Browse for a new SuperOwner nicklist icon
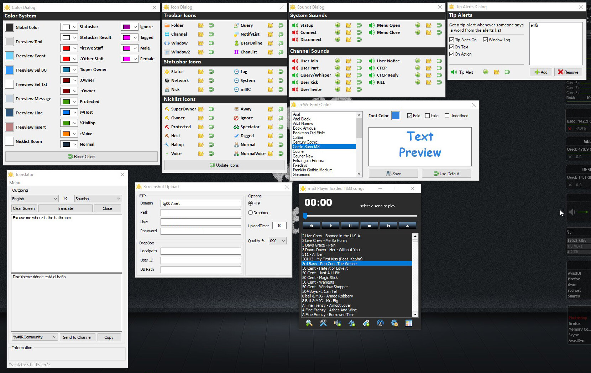591x373 pixels. pyautogui.click(x=201, y=109)
